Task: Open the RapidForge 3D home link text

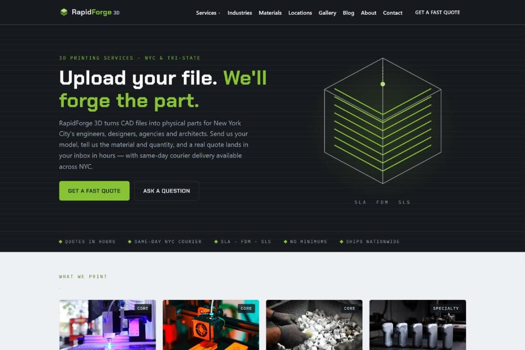Action: point(95,12)
